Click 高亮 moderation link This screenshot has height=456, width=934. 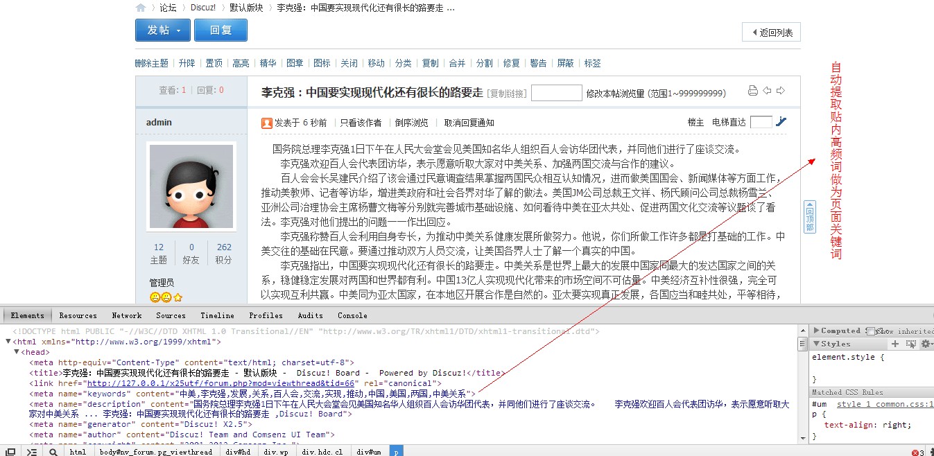241,63
